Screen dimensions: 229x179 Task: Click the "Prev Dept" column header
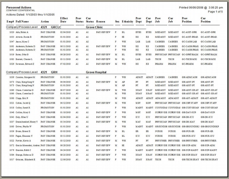(x=138, y=20)
